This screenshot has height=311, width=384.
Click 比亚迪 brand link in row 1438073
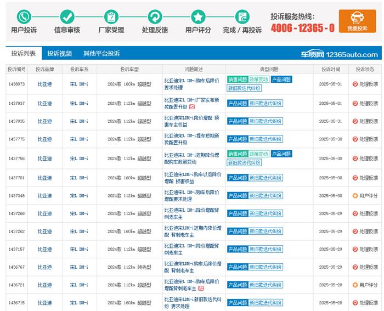click(x=45, y=84)
